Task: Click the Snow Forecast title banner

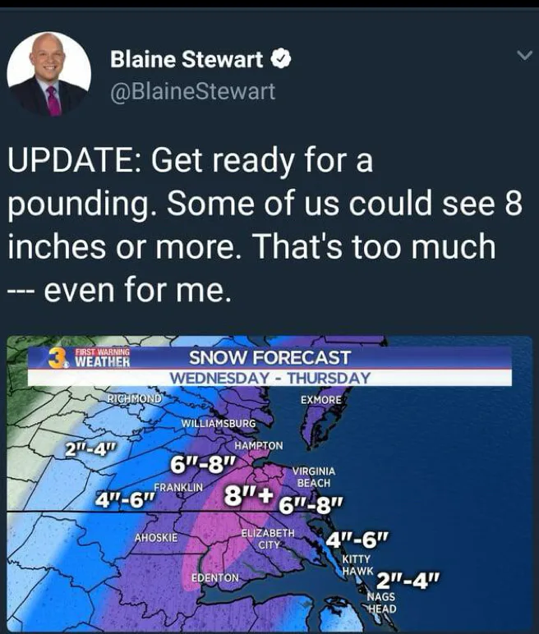Action: coord(269,358)
